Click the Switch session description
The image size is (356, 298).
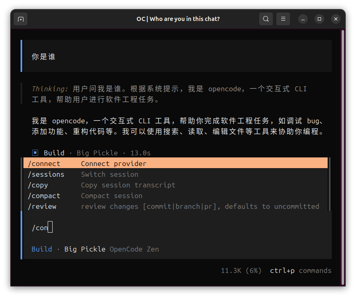(x=110, y=174)
